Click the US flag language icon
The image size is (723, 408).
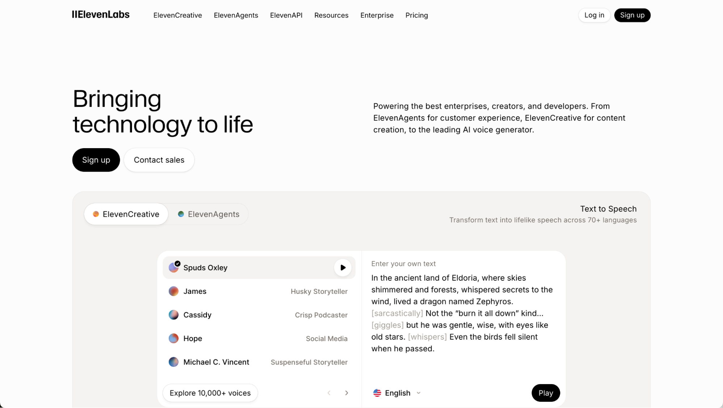[x=377, y=393]
